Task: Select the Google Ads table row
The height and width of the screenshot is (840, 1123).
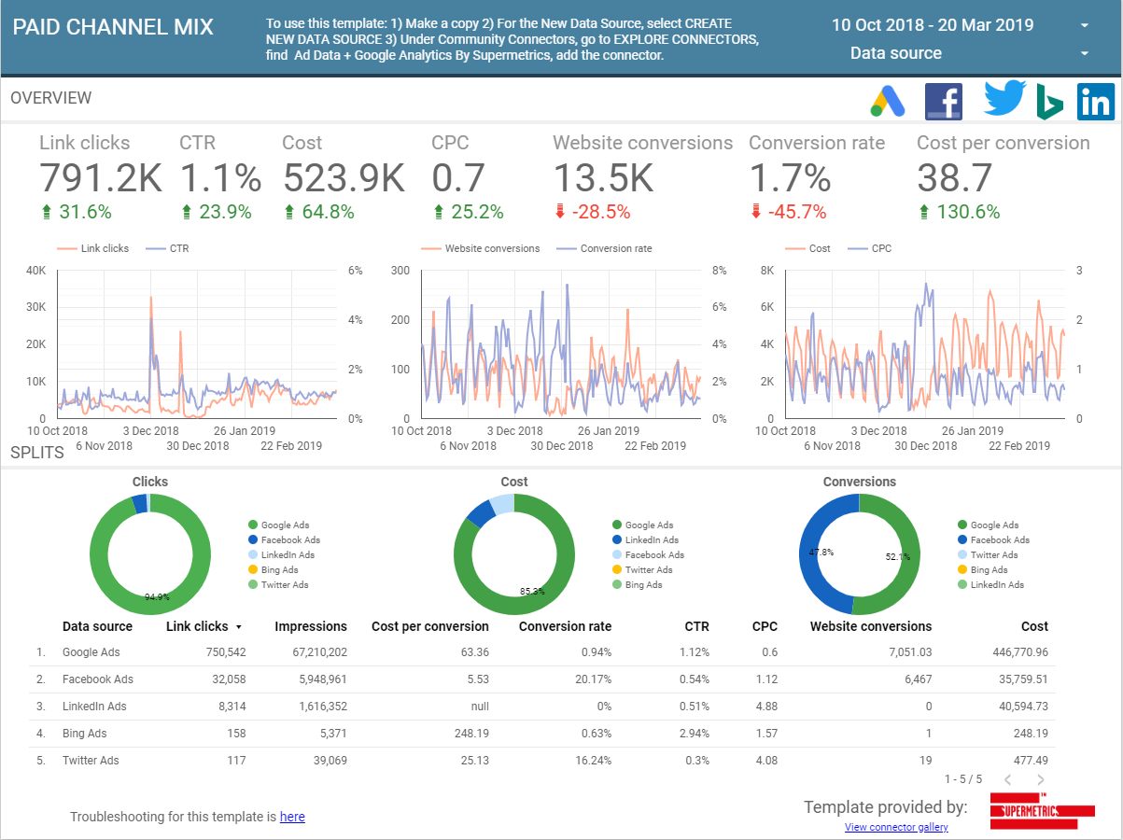Action: click(542, 652)
